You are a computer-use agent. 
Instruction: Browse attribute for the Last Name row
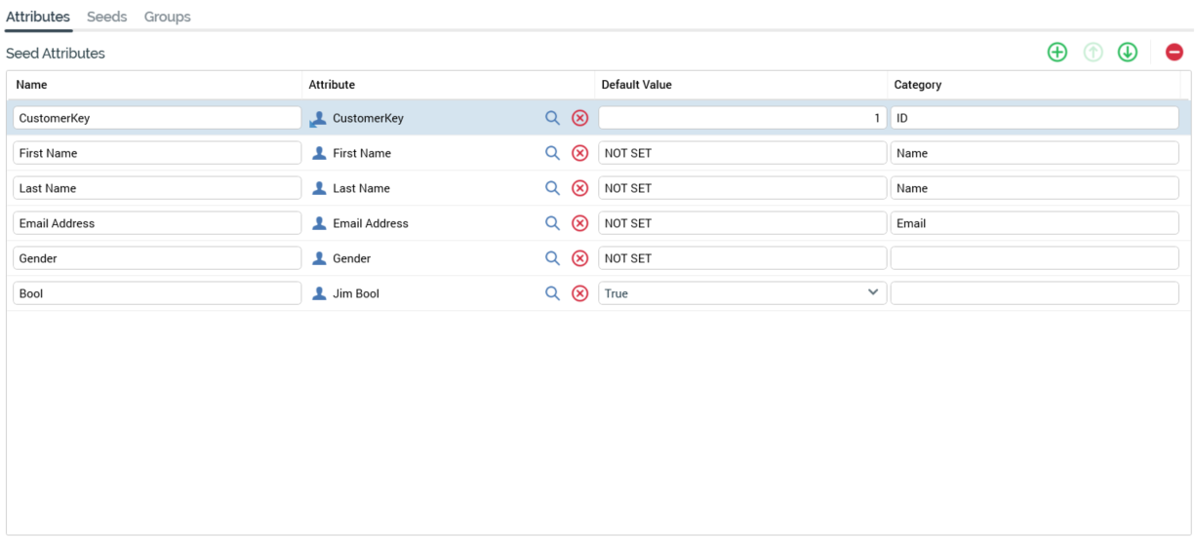552,188
